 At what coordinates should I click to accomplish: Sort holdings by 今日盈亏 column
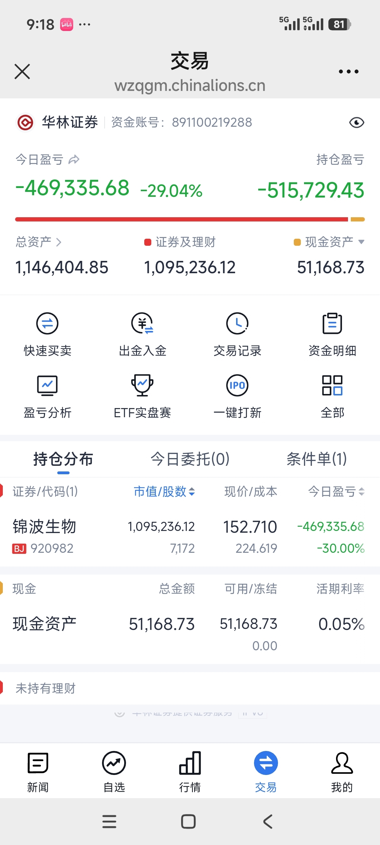tap(336, 492)
